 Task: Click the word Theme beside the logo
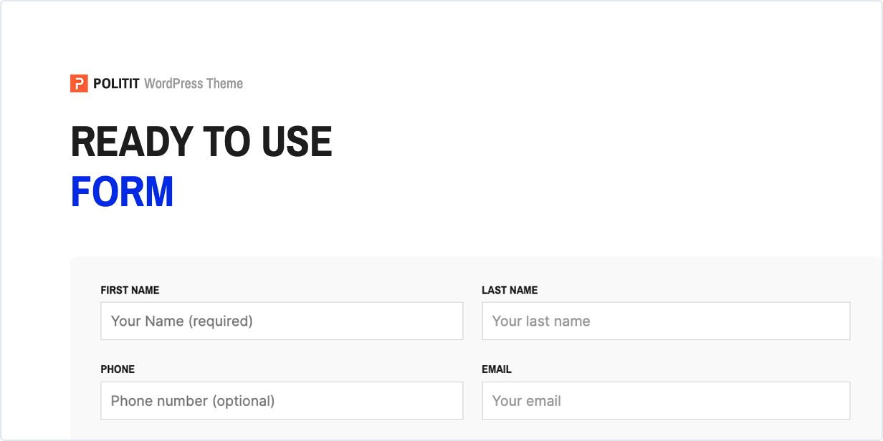(224, 84)
